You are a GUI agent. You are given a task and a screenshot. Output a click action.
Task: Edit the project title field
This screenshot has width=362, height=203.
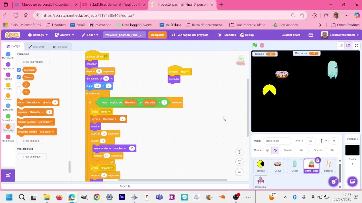[x=124, y=35]
